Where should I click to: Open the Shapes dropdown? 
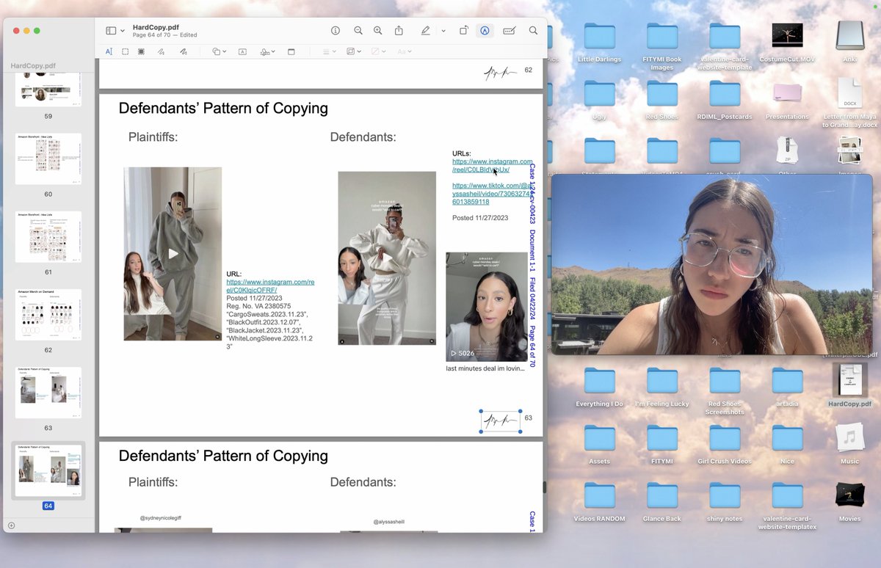click(219, 51)
